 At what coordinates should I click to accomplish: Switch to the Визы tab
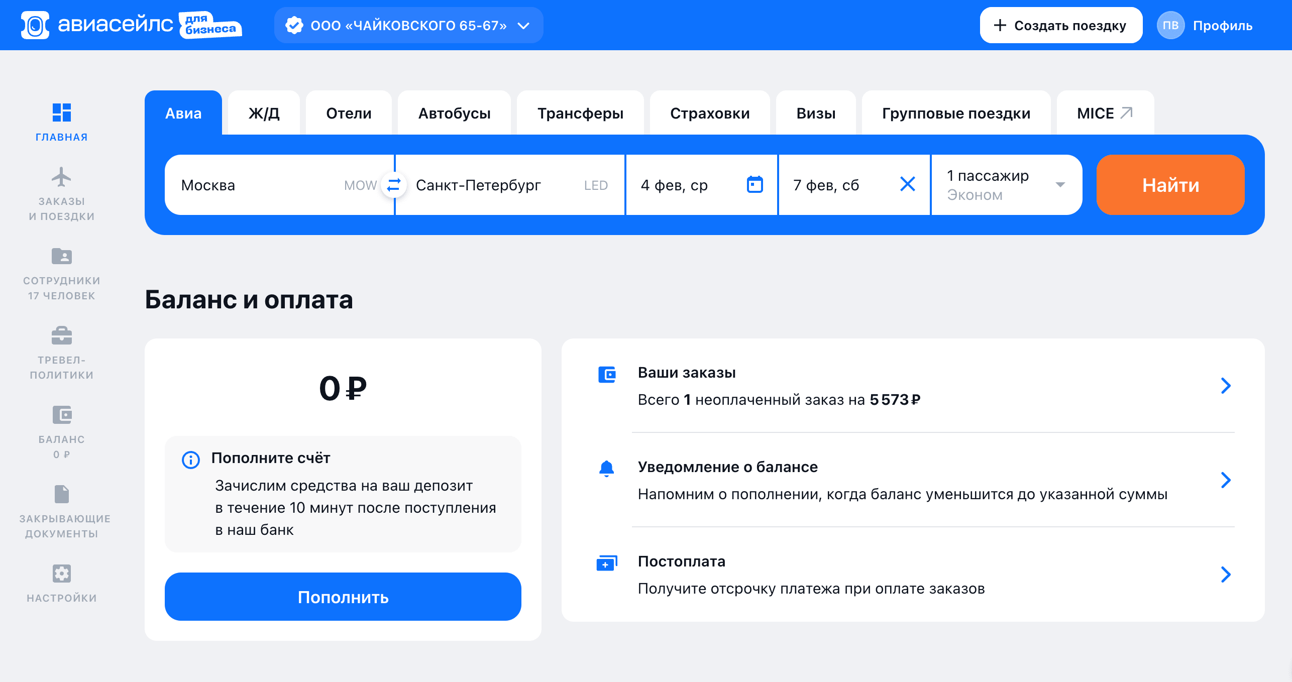[816, 113]
